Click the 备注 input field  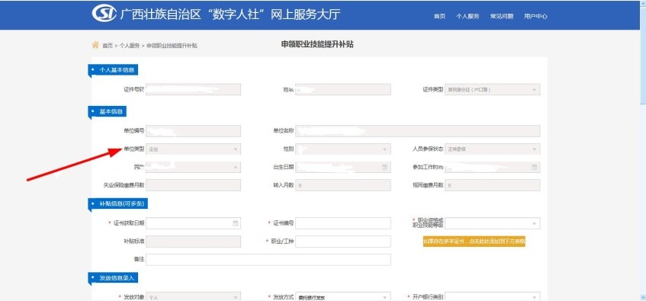click(x=268, y=260)
